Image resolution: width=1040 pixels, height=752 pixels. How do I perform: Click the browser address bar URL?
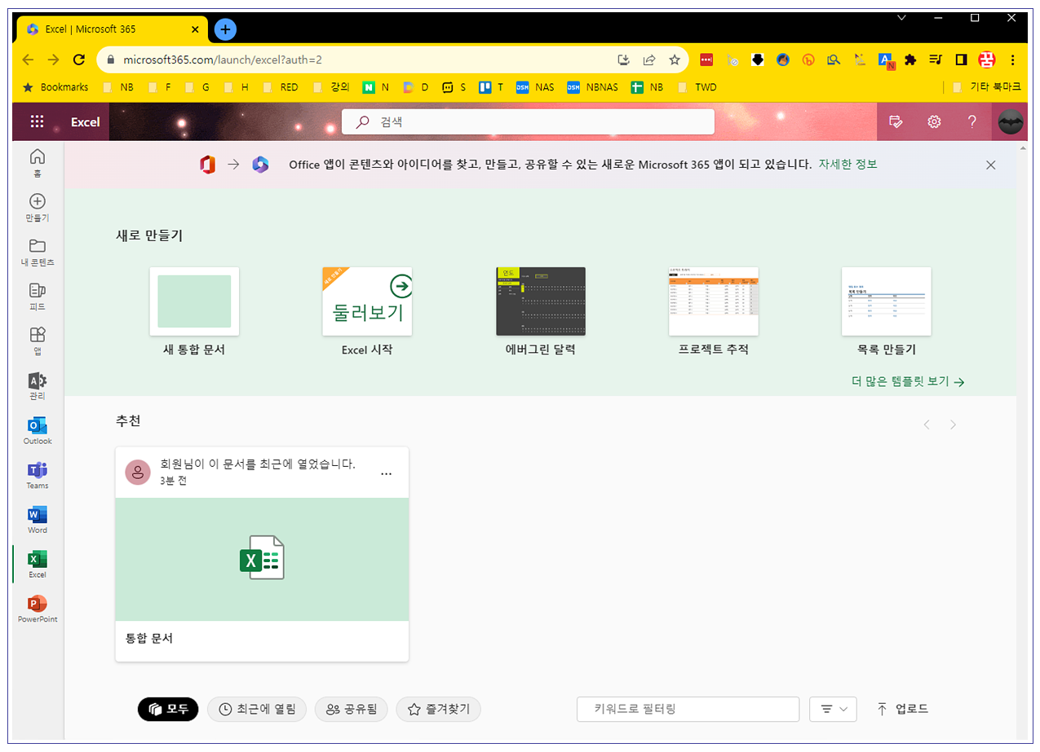223,59
